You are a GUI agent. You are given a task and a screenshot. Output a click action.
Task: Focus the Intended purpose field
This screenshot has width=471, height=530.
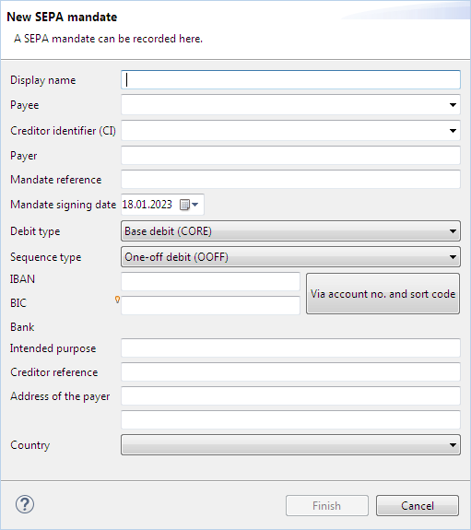point(290,347)
